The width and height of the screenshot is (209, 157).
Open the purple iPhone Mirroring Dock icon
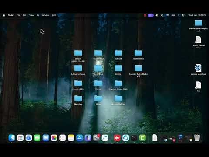coord(88,138)
